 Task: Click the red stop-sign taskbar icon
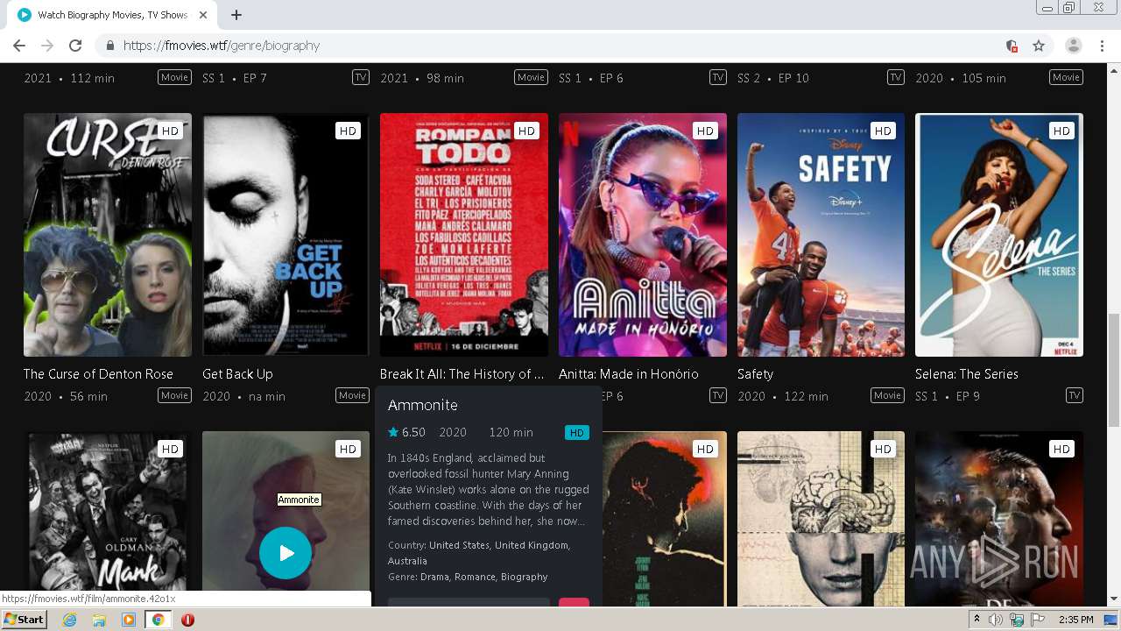pyautogui.click(x=187, y=620)
